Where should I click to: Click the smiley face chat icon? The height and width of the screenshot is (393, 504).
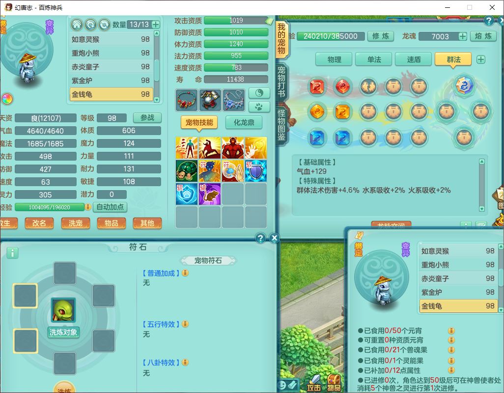point(282,385)
